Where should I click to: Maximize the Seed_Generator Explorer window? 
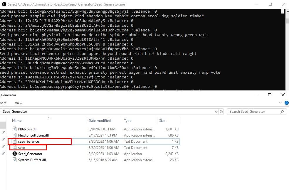269,95
